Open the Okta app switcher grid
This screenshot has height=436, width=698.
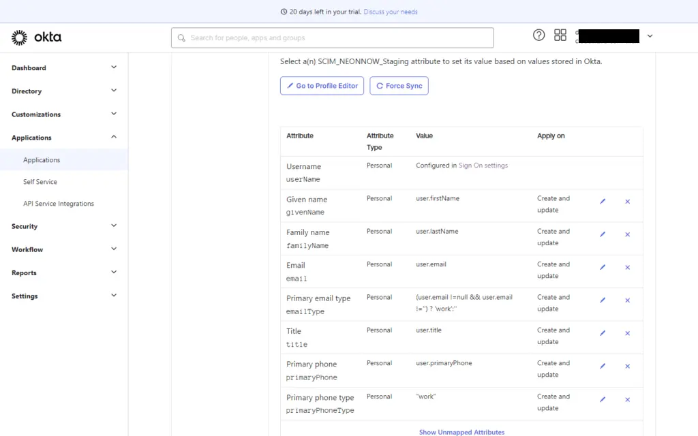pyautogui.click(x=560, y=35)
